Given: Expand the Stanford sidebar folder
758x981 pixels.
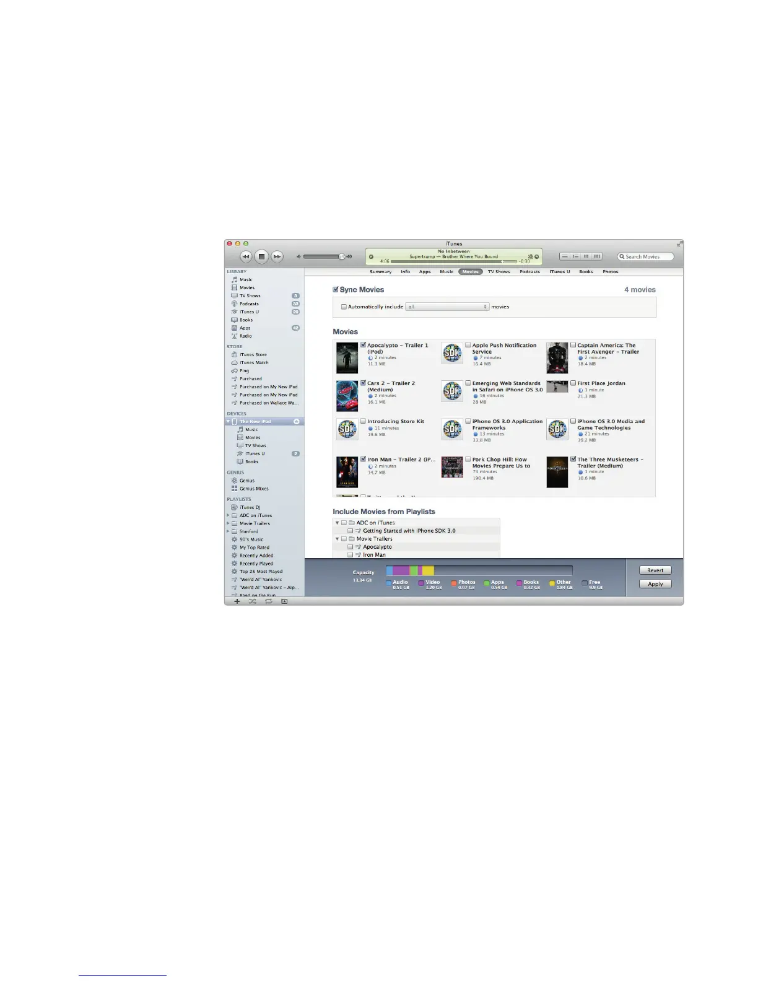Looking at the screenshot, I should (228, 532).
